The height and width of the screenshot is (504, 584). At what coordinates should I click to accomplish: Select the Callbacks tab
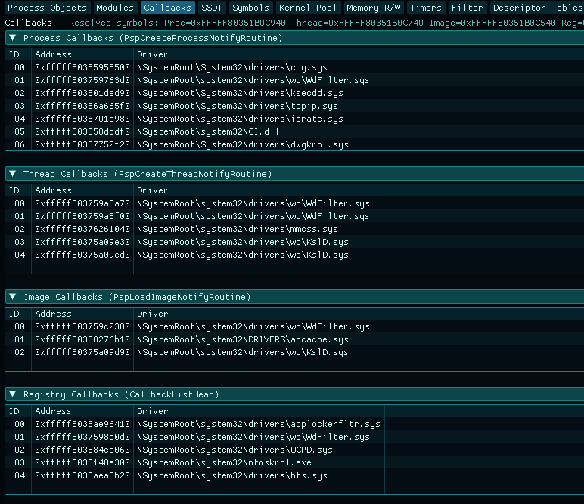pos(168,8)
